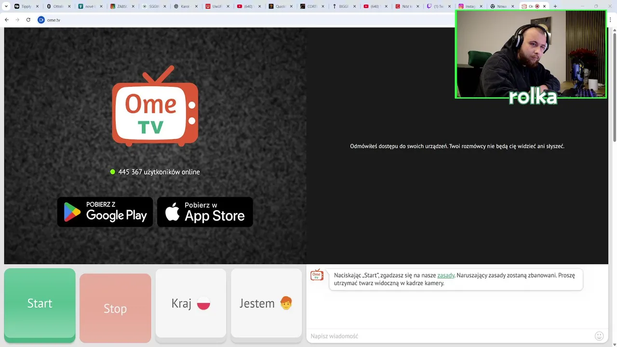
Task: Close the SGGW tab
Action: [x=164, y=6]
